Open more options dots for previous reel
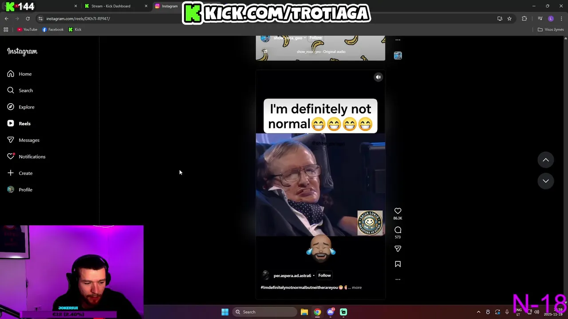The image size is (568, 319). click(x=398, y=40)
